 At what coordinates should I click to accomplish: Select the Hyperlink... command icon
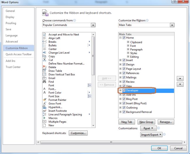point(44,107)
